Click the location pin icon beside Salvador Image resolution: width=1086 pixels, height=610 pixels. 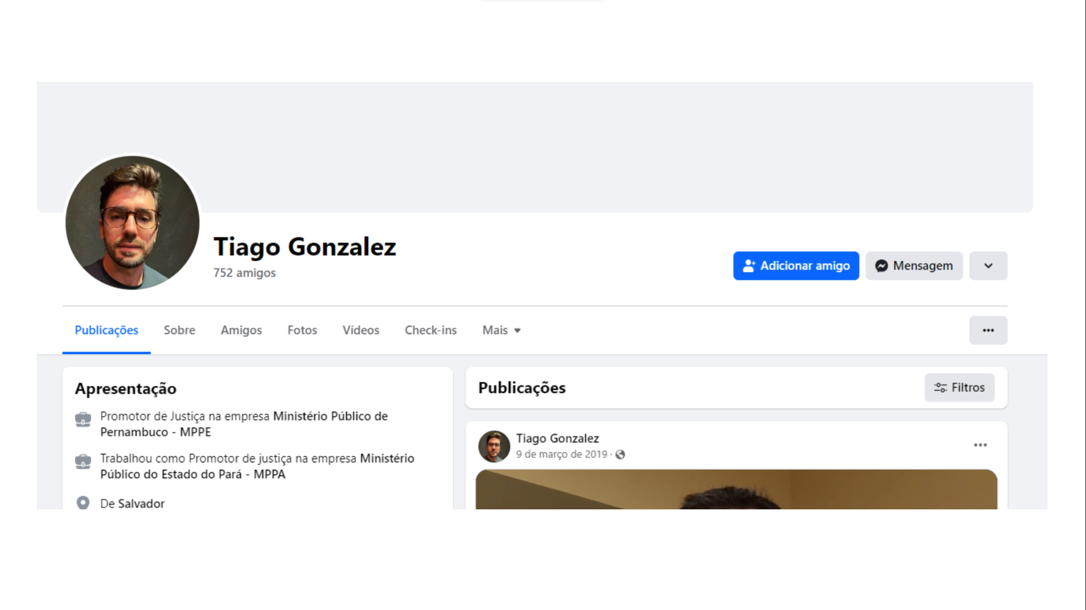(x=83, y=503)
